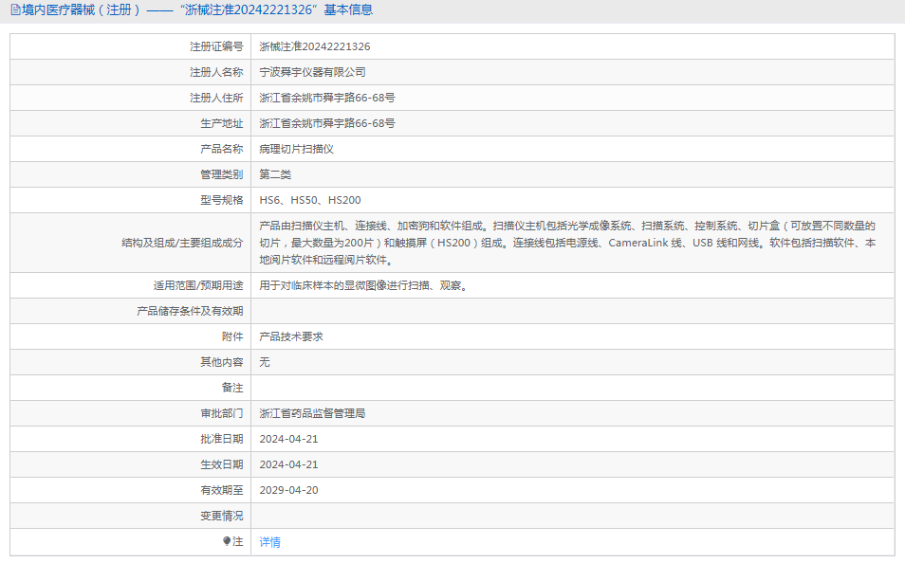Click the 其他内容 row label

pos(222,362)
